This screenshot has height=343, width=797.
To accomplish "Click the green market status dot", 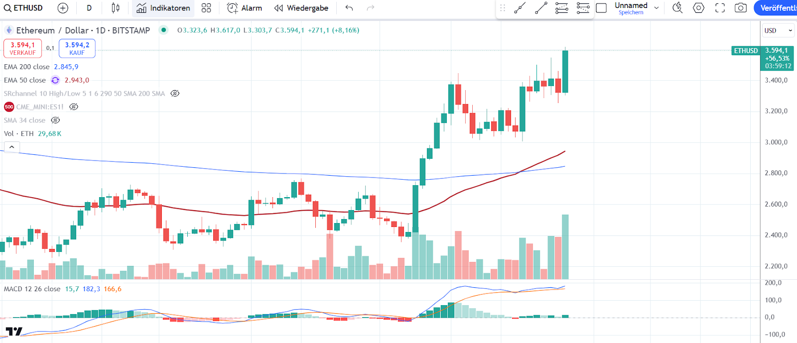I will [163, 30].
